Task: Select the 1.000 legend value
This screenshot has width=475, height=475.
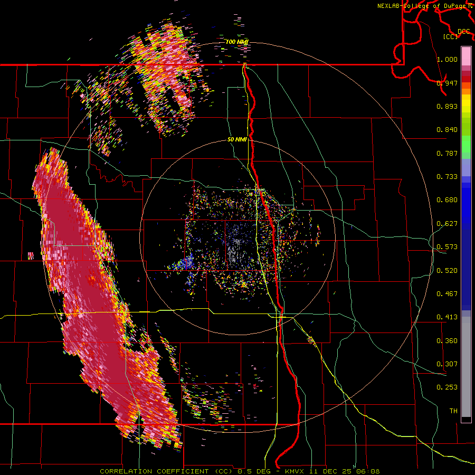Action: [447, 59]
